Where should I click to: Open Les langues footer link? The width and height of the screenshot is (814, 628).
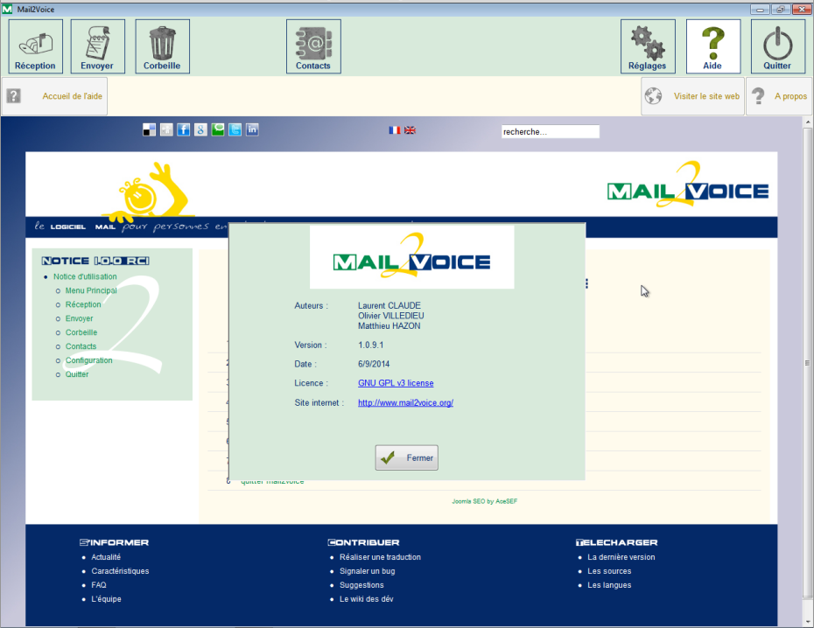click(x=609, y=585)
